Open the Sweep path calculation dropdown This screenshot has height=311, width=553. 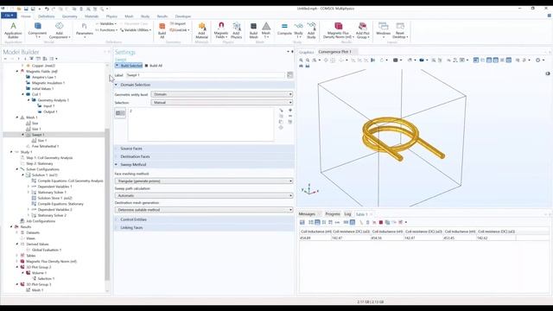pyautogui.click(x=204, y=195)
